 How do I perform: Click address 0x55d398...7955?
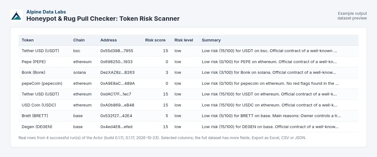click(x=117, y=51)
